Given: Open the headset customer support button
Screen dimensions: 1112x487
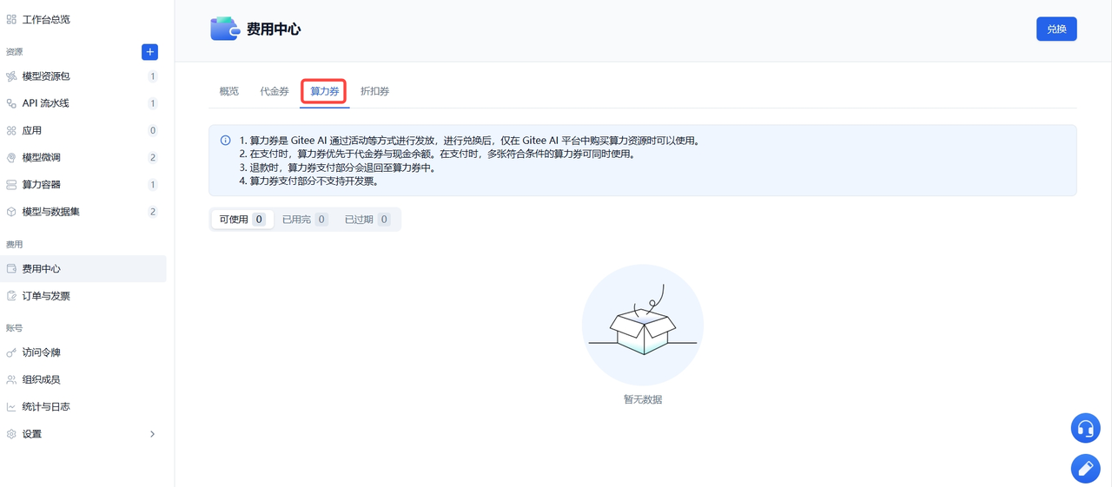Looking at the screenshot, I should point(1085,428).
